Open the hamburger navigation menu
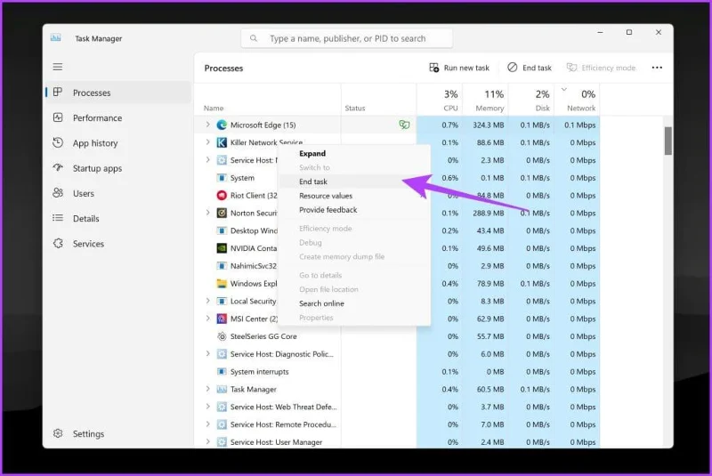The image size is (712, 476). coord(58,67)
